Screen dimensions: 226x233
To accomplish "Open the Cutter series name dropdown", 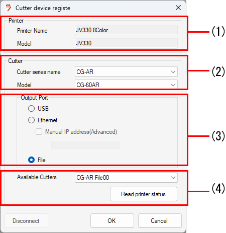I will (126, 72).
